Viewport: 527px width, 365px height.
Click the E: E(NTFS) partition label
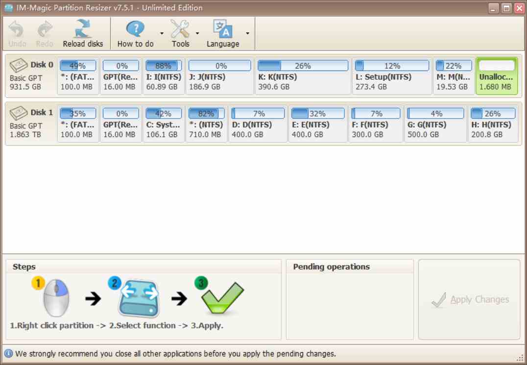[x=311, y=125]
